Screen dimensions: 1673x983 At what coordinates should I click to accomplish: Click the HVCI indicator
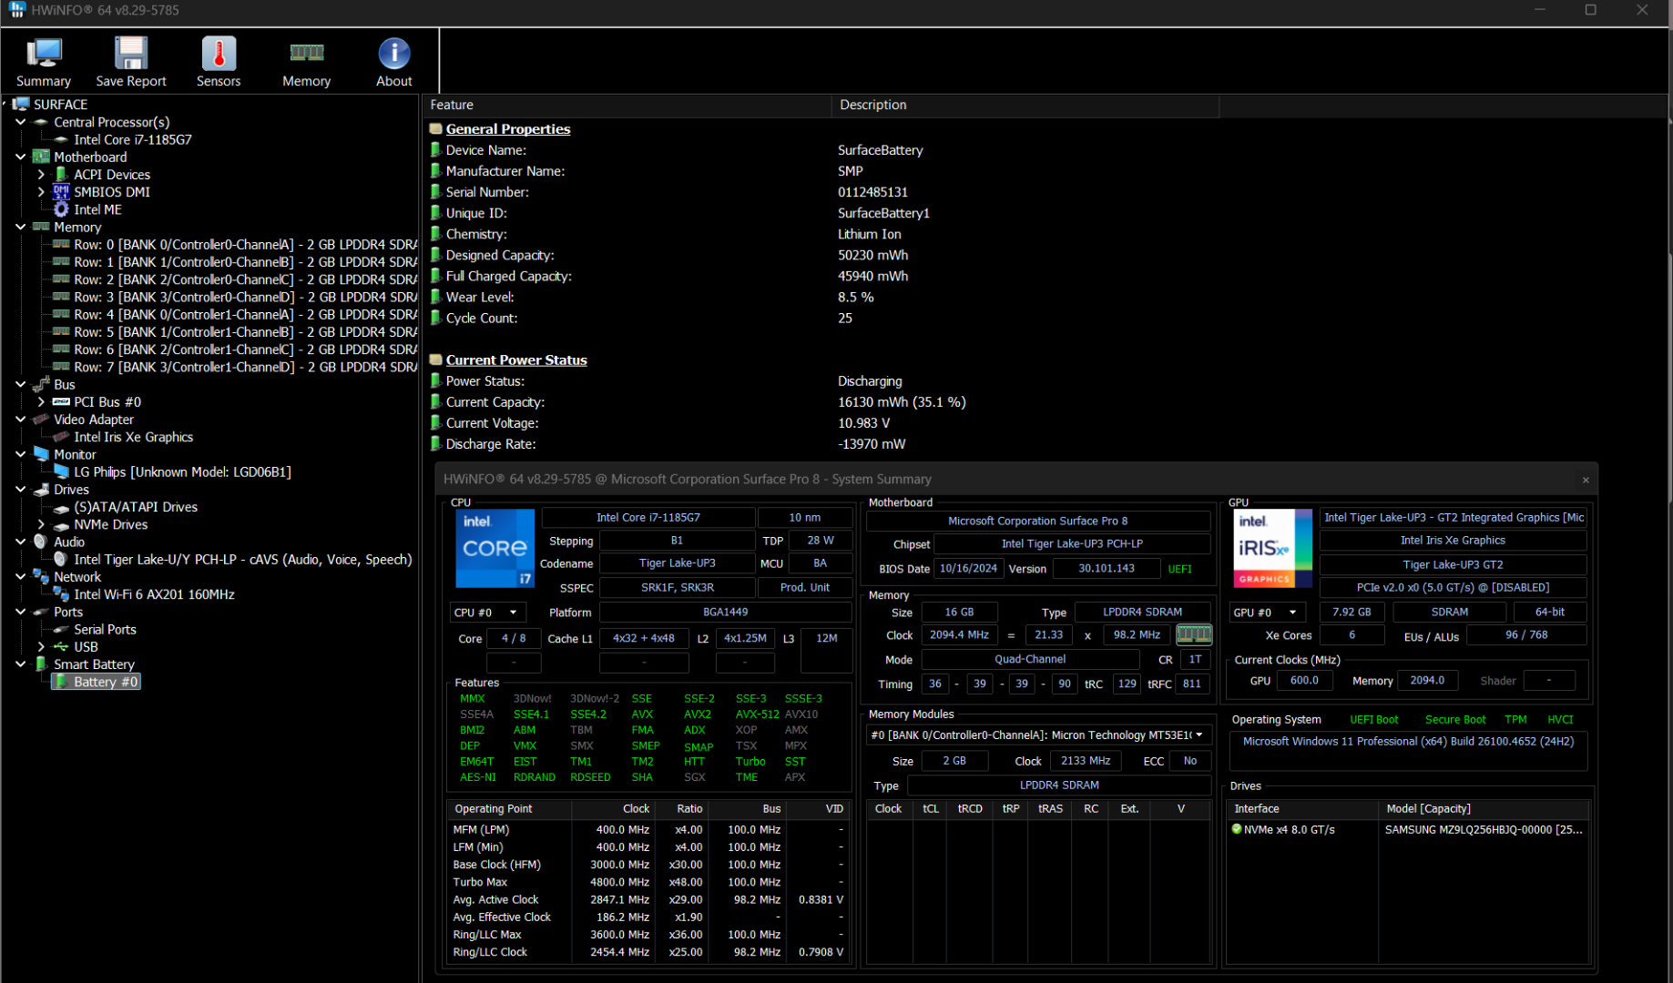1559,720
